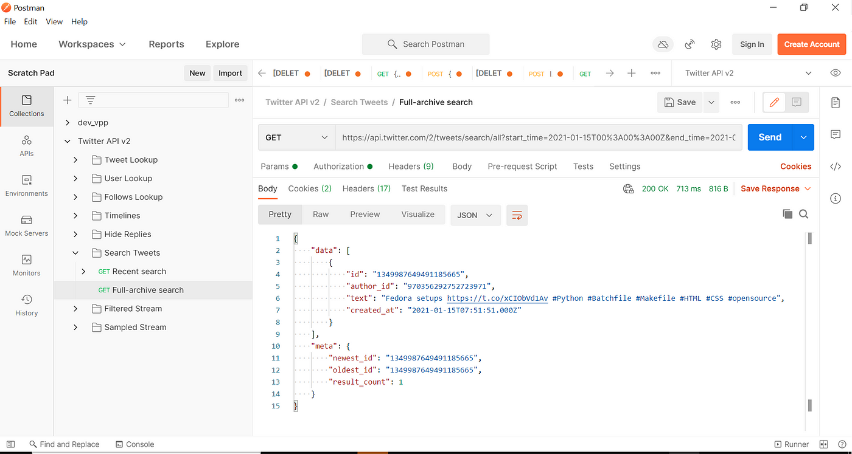Open Environments in the sidebar
This screenshot has width=852, height=454.
[27, 185]
